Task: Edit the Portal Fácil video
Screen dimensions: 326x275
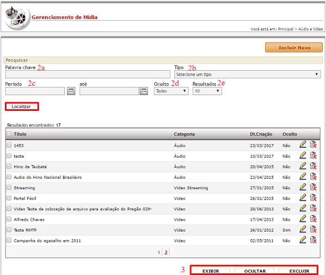Action: click(303, 197)
